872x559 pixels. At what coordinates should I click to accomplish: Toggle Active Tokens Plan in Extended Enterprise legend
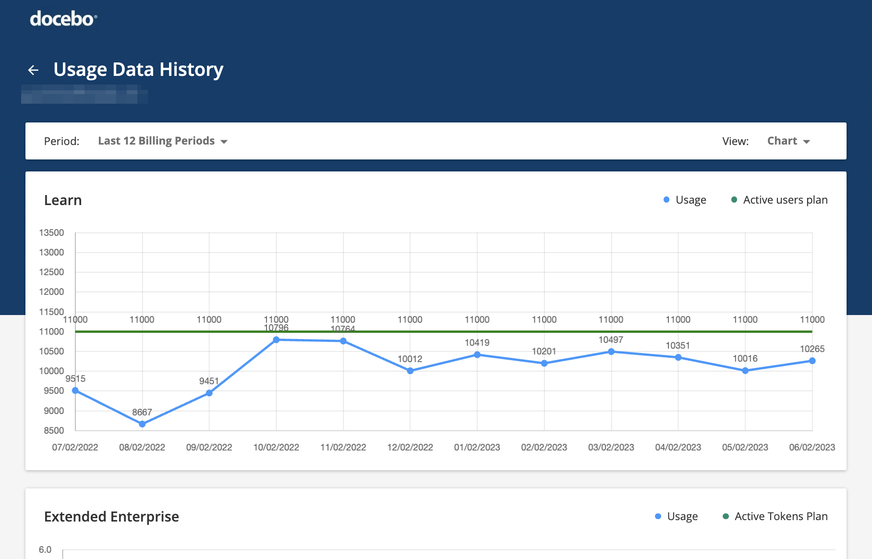click(781, 516)
